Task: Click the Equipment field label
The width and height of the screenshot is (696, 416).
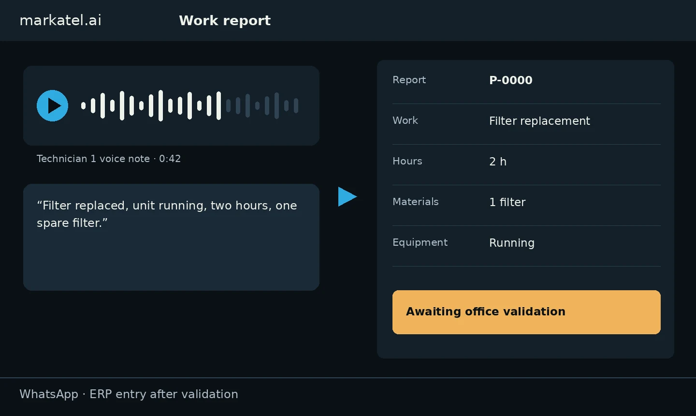Action: [x=420, y=242]
